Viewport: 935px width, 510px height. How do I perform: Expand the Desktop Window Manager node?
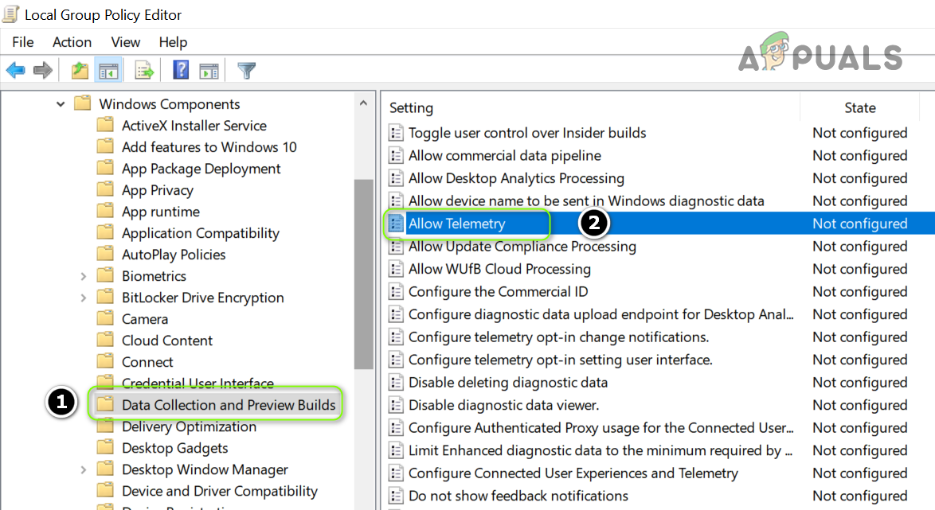[x=84, y=469]
